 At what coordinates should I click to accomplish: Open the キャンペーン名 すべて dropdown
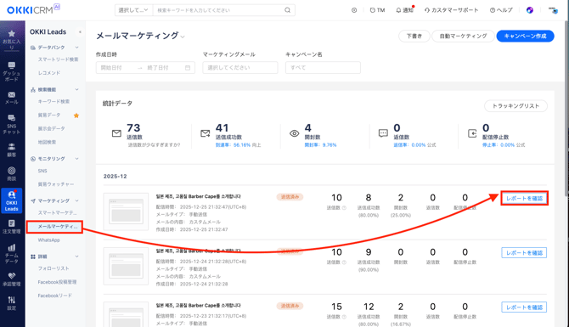point(323,67)
